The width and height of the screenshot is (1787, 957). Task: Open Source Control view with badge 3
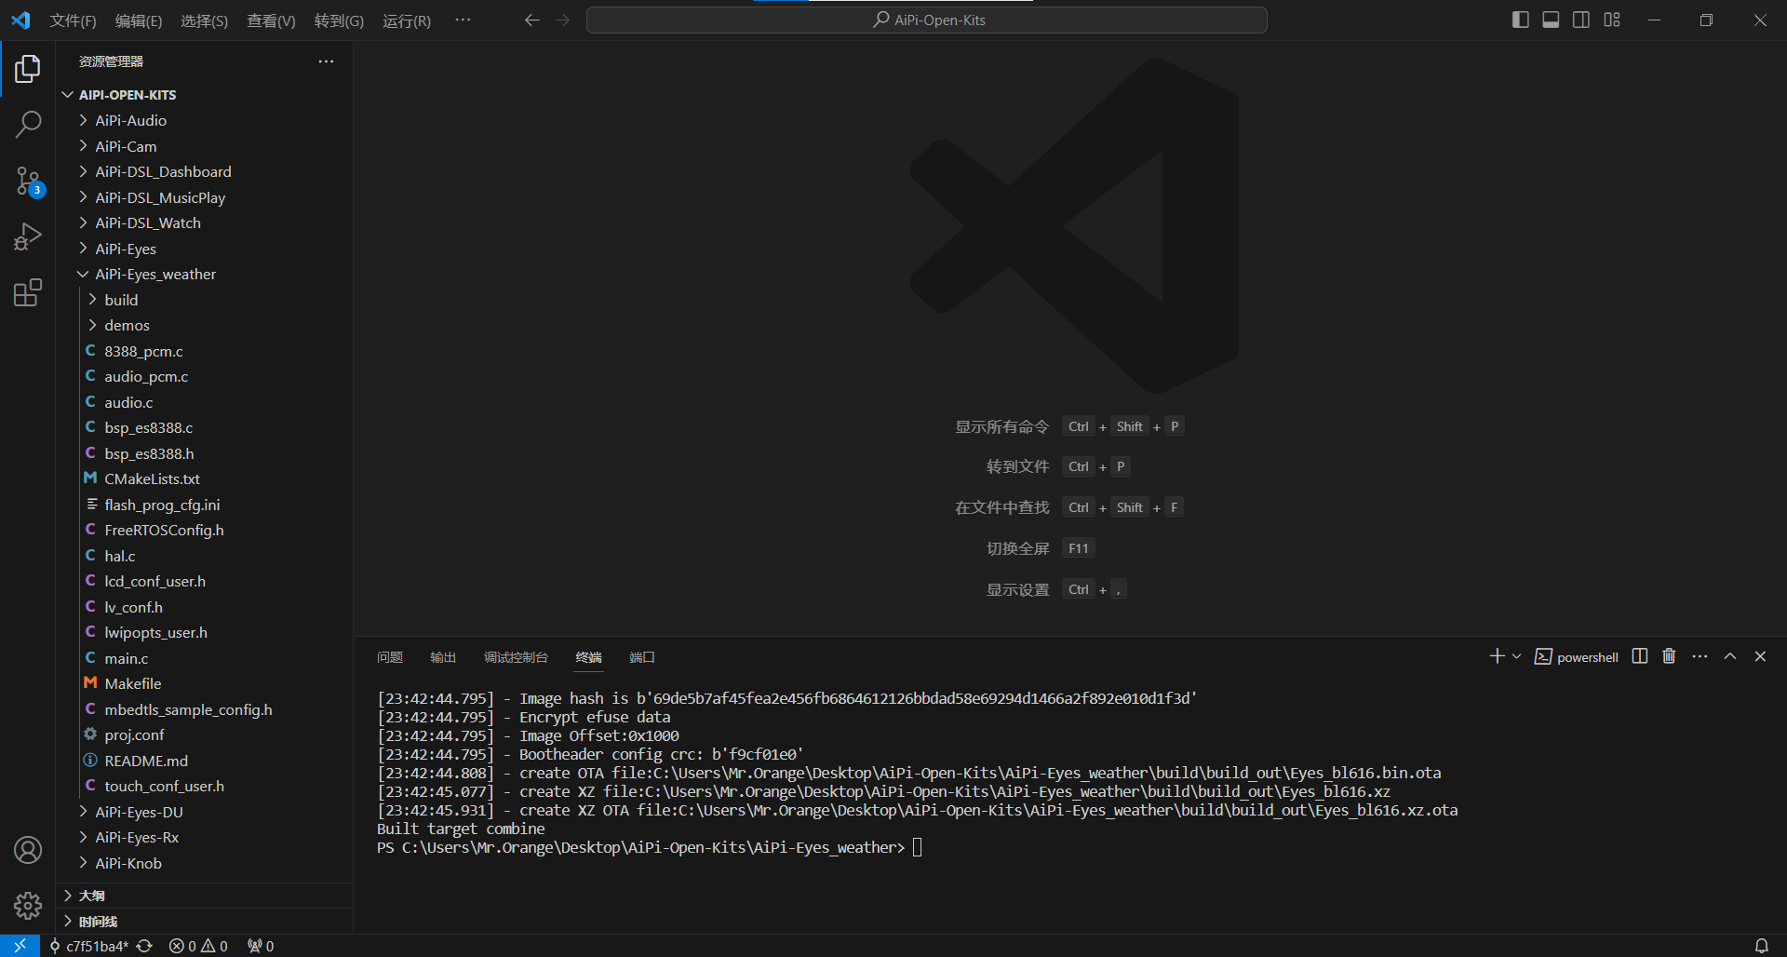click(x=28, y=182)
